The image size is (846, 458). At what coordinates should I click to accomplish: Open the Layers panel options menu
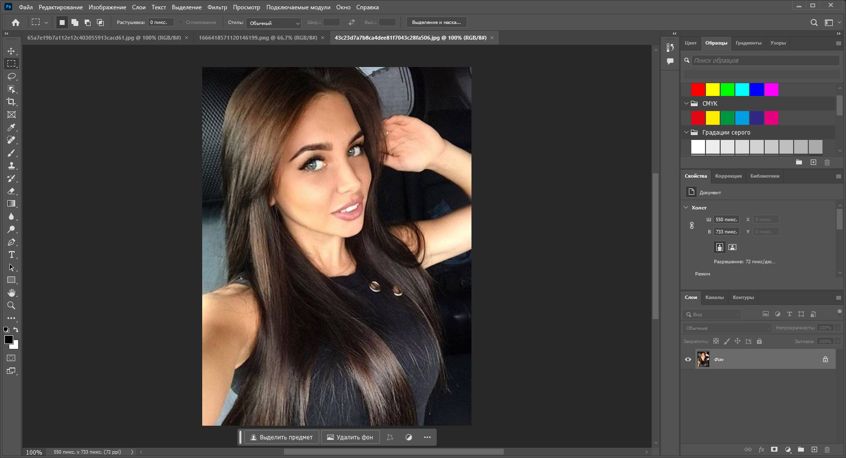pos(838,298)
